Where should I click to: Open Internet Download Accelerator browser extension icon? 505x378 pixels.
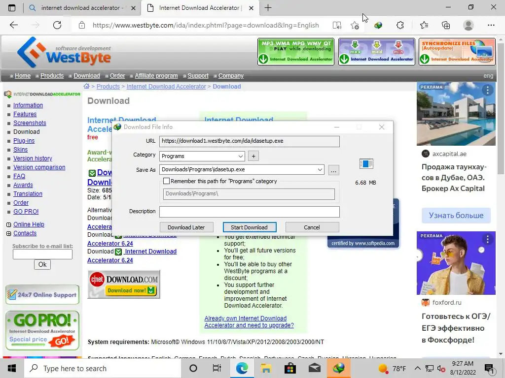(378, 25)
